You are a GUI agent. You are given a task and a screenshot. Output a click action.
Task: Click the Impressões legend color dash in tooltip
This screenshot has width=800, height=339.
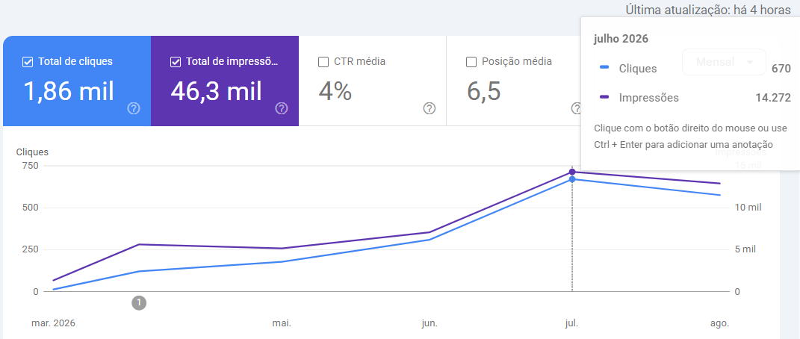(x=605, y=97)
